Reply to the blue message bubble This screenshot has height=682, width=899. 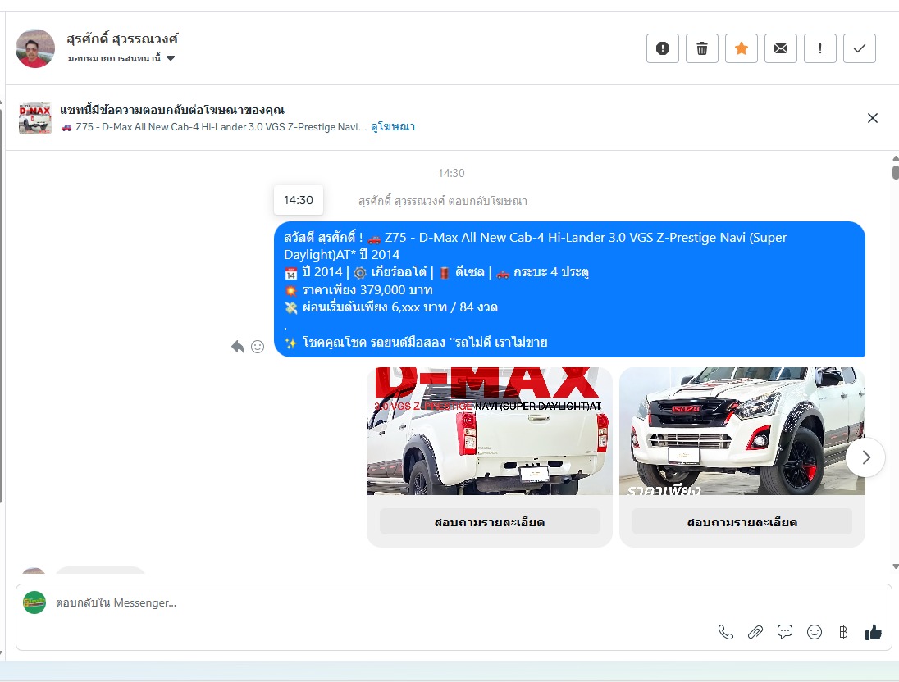coord(237,347)
